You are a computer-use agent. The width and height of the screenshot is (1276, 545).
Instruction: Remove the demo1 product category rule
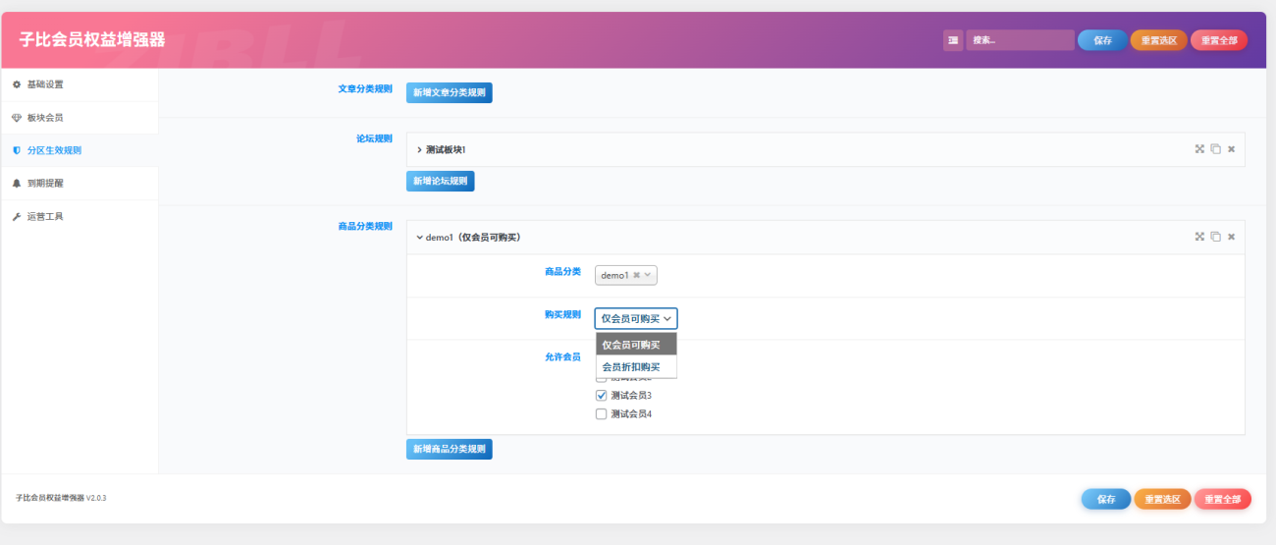(1231, 237)
